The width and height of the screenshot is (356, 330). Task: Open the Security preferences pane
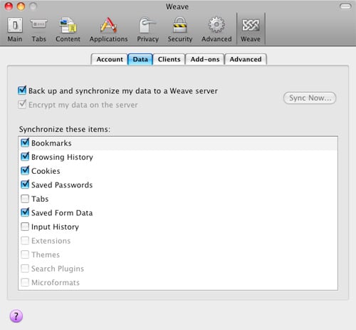point(180,30)
